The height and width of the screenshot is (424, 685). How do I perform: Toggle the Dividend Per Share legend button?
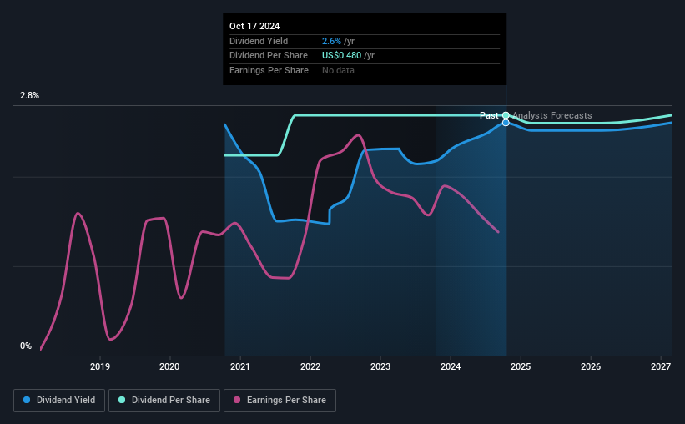pyautogui.click(x=164, y=401)
